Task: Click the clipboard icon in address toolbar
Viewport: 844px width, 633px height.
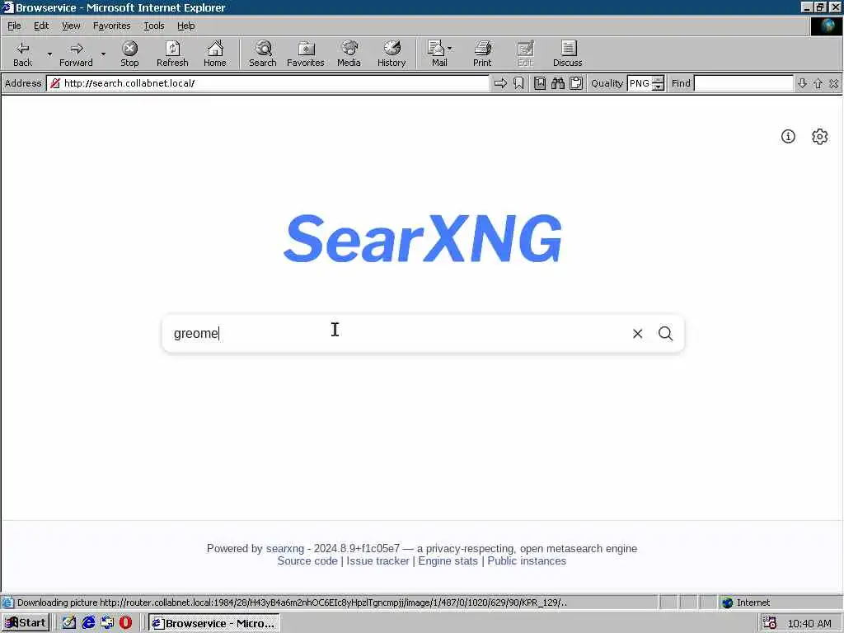Action: [x=576, y=83]
